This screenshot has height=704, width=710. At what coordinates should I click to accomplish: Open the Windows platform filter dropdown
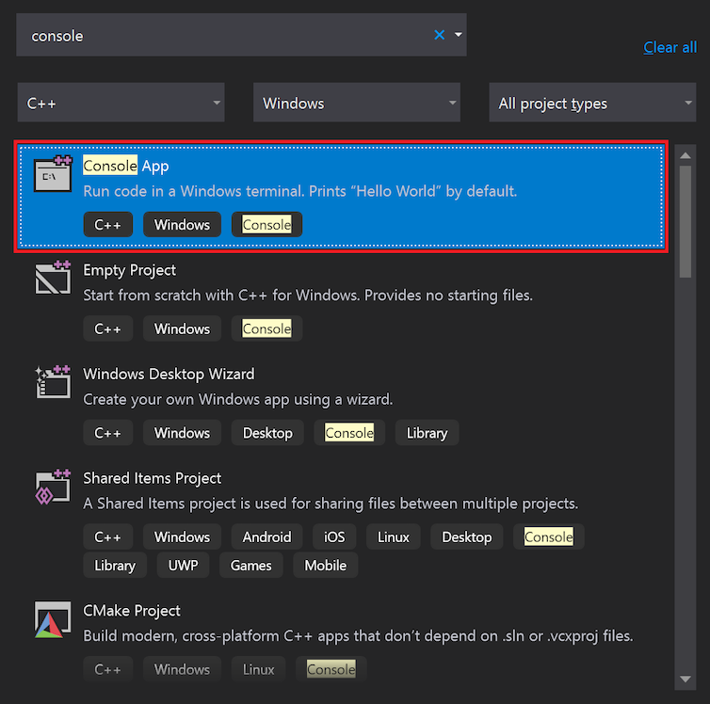click(x=357, y=103)
